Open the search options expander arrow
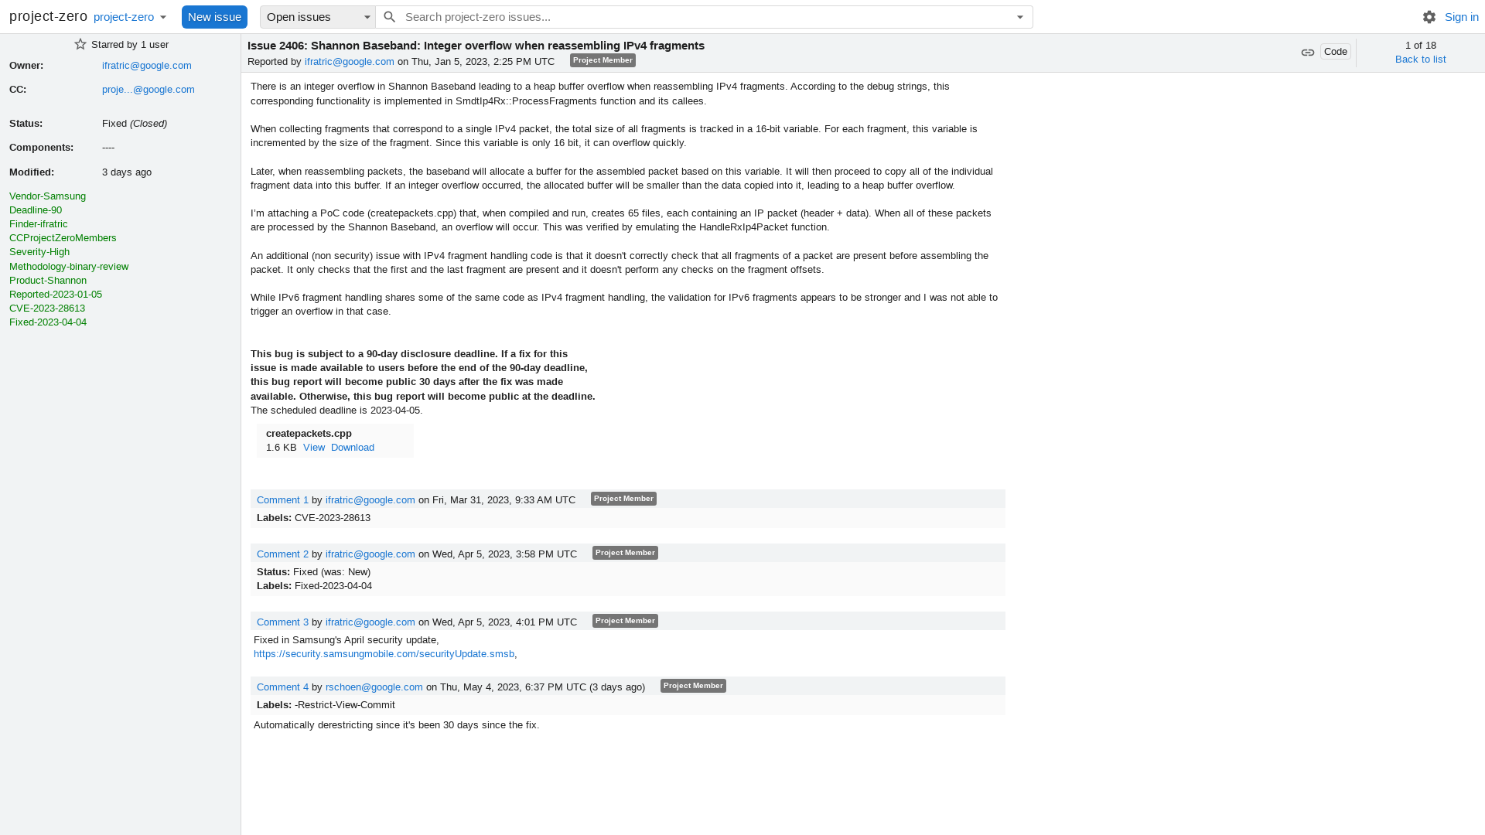The width and height of the screenshot is (1485, 835). coord(1020,16)
